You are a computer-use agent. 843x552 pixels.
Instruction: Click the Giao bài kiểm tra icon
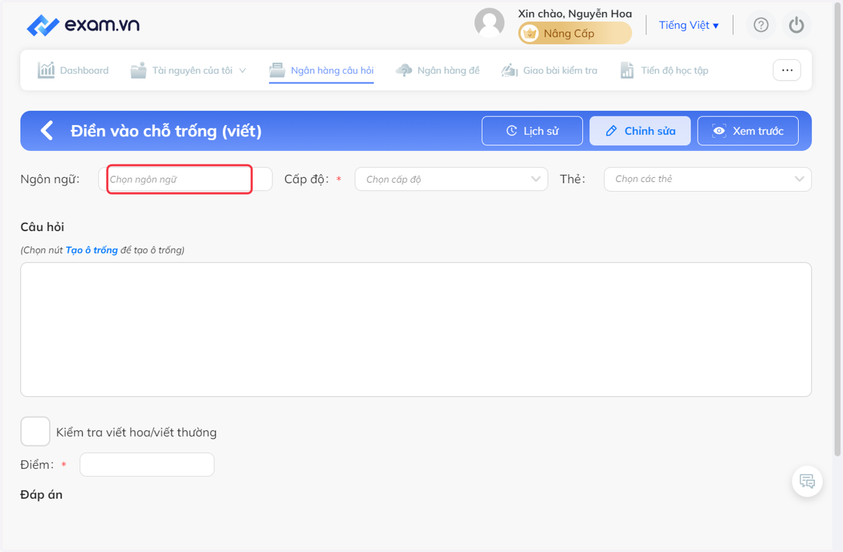(509, 70)
